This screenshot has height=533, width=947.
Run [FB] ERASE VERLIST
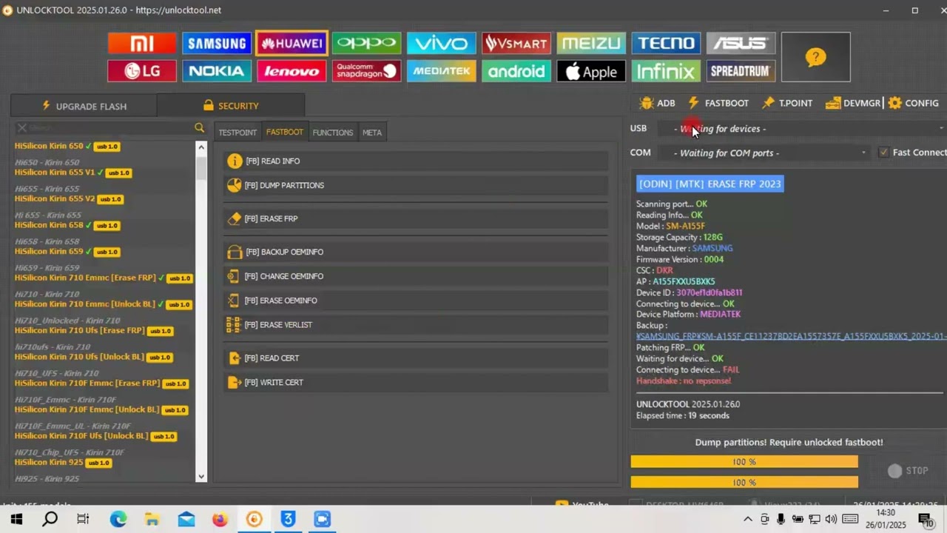coord(416,325)
